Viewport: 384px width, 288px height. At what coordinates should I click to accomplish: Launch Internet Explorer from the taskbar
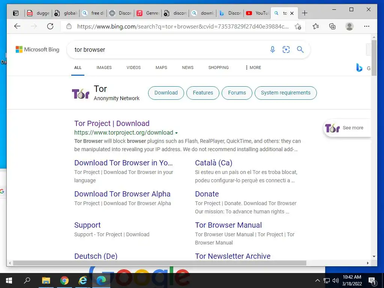83,280
